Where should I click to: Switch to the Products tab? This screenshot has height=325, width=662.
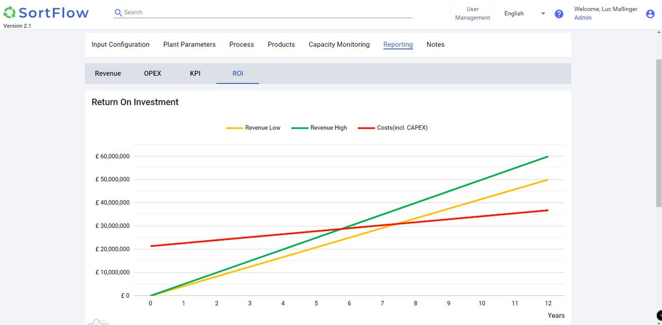point(281,45)
